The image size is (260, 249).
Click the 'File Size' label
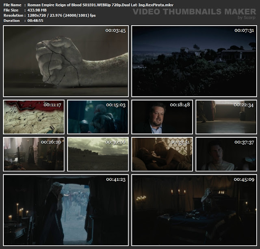[x=11, y=10]
